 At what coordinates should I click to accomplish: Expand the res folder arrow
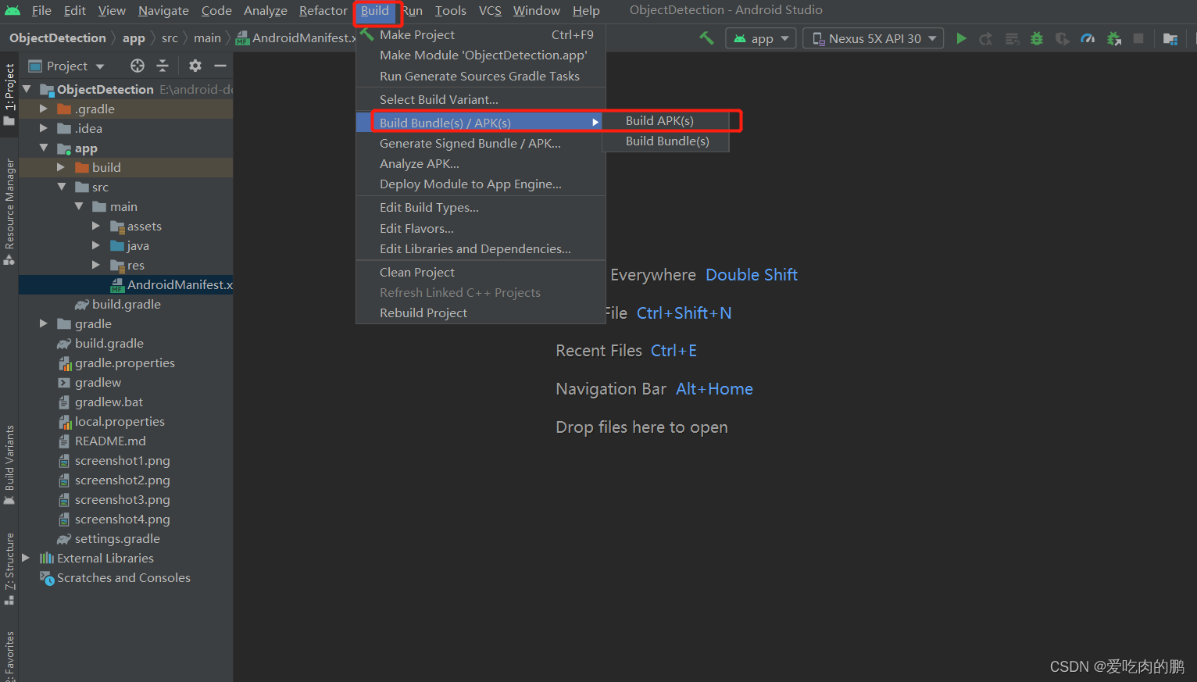(95, 265)
